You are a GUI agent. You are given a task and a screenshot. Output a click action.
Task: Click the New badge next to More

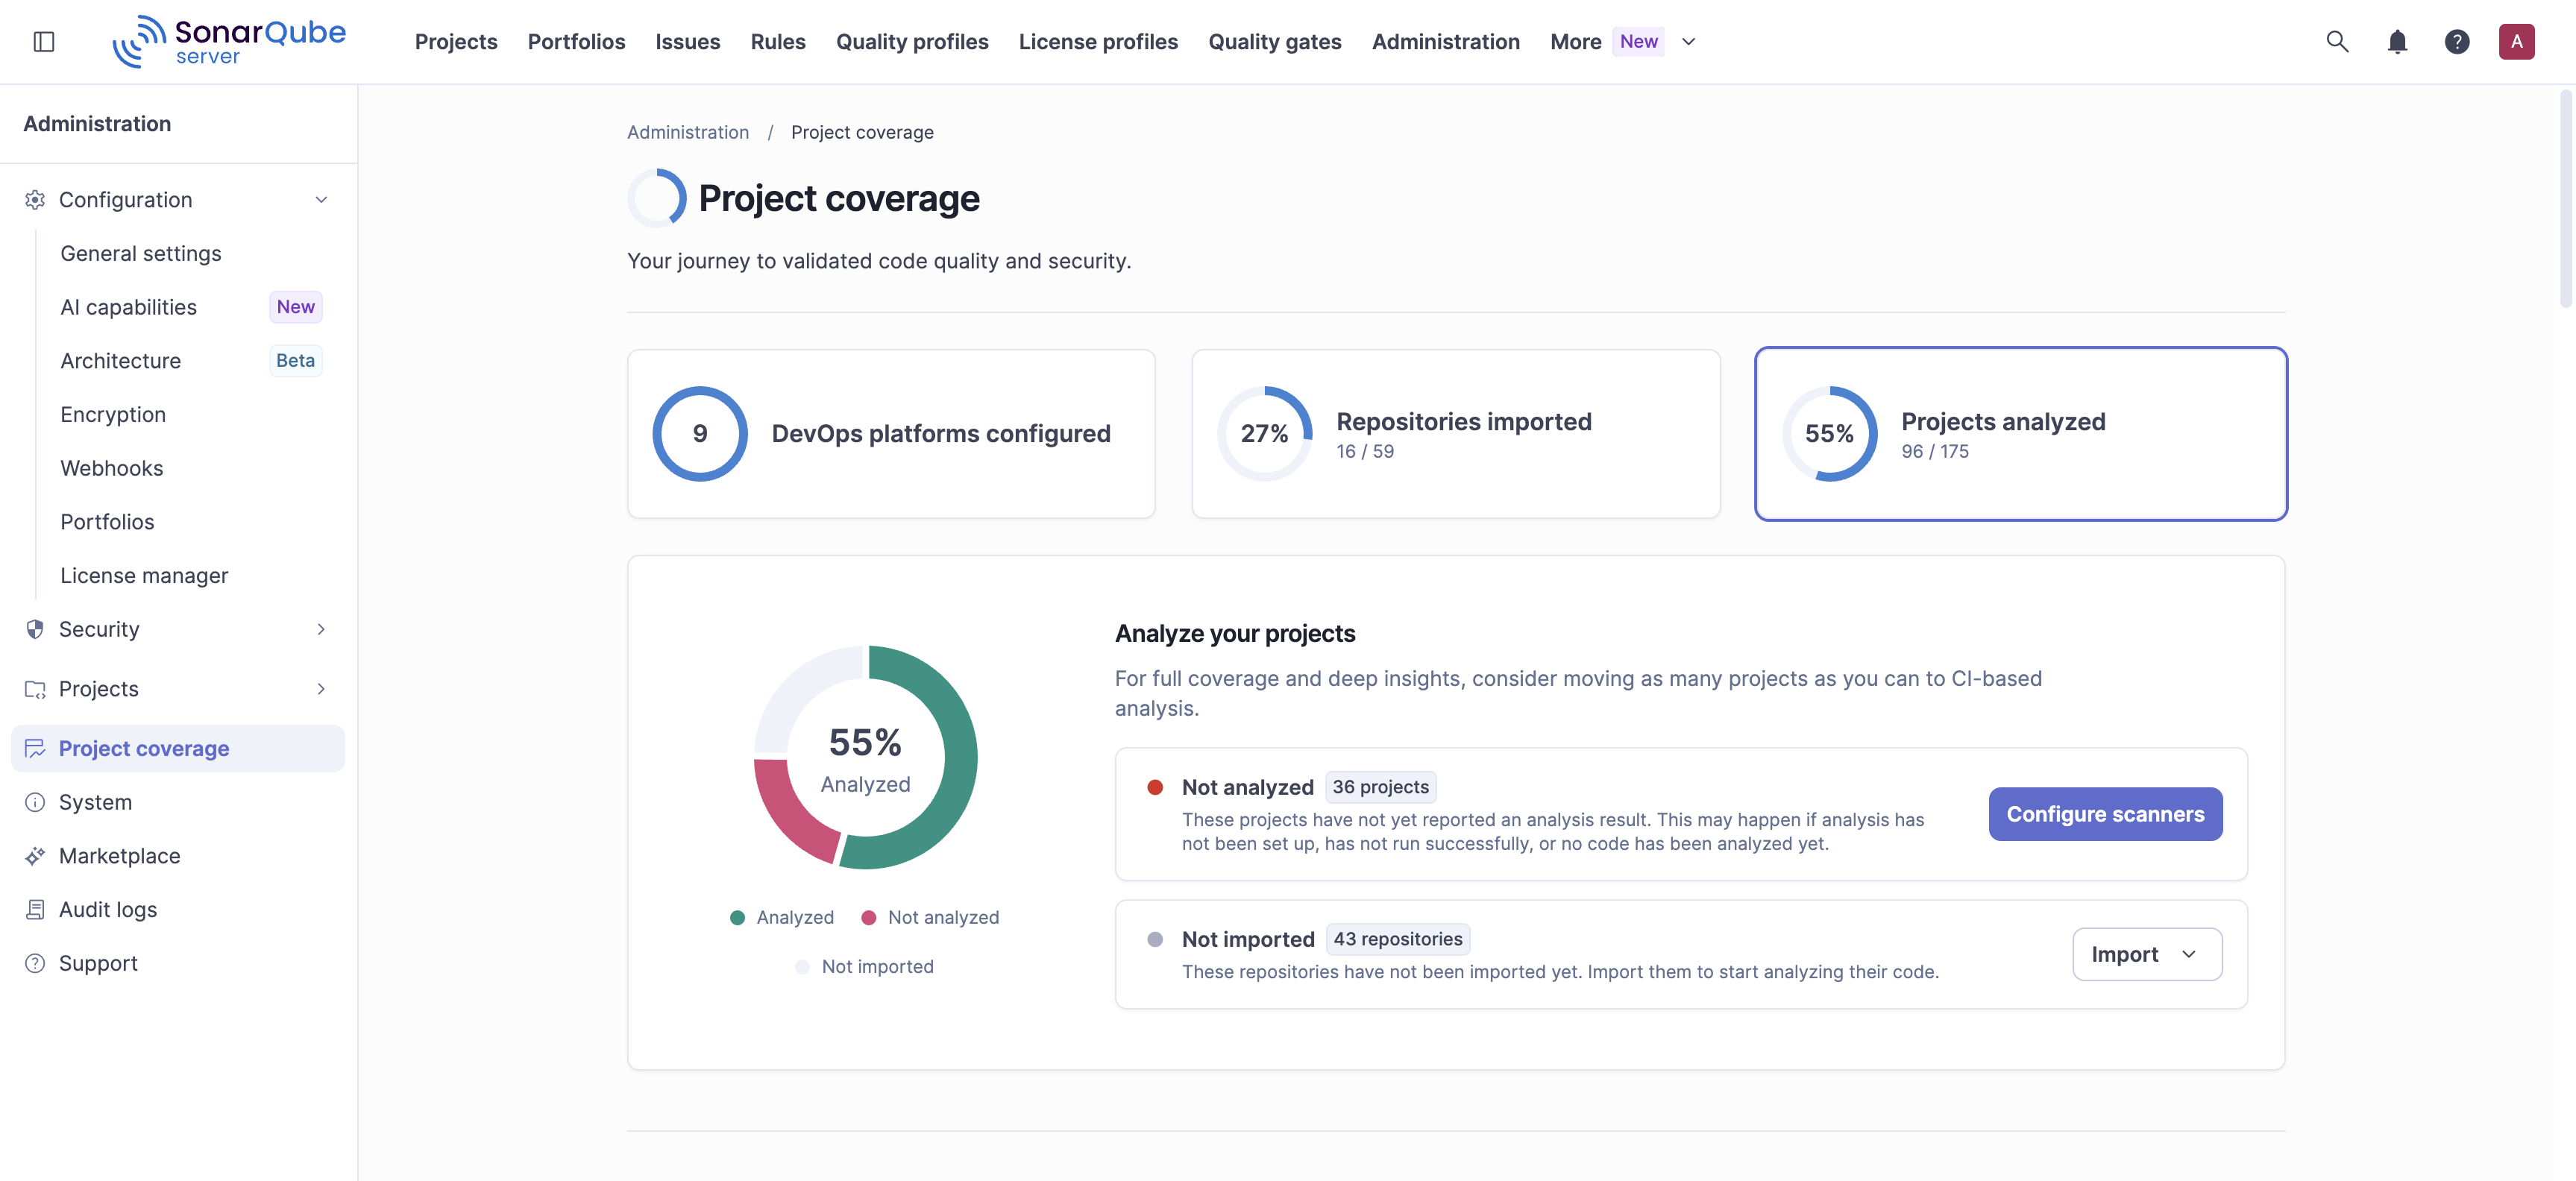click(x=1638, y=41)
